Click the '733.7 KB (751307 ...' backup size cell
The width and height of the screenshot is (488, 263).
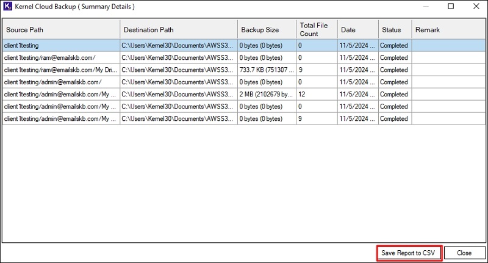pos(267,70)
